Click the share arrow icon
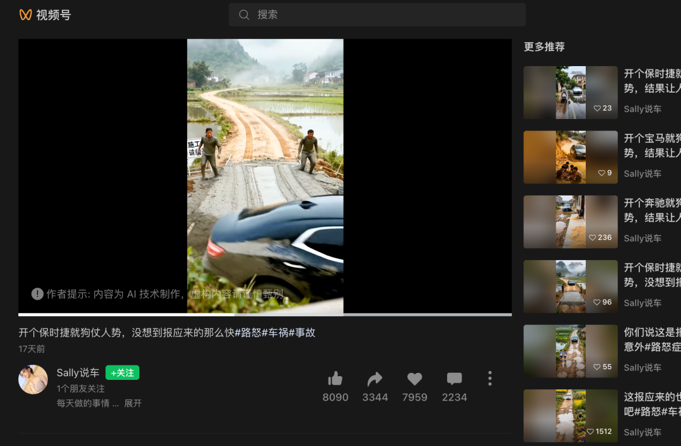681x446 pixels. coord(375,379)
